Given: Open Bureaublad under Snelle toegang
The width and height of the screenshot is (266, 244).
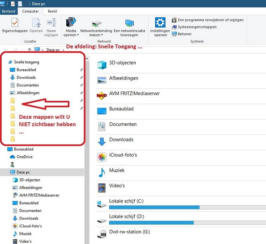Looking at the screenshot, I should (x=23, y=70).
